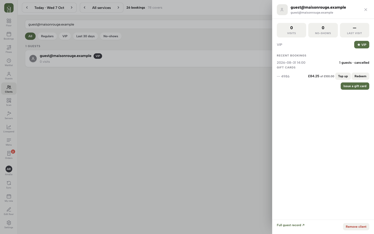Open the All services selector
Viewport: 374px width, 234px height.
(x=102, y=8)
